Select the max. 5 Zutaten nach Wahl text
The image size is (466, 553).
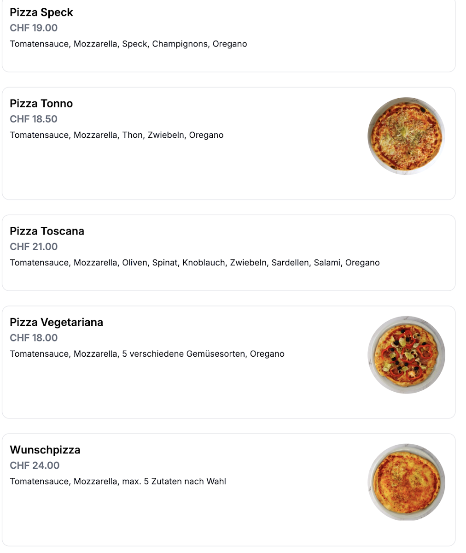click(x=118, y=482)
